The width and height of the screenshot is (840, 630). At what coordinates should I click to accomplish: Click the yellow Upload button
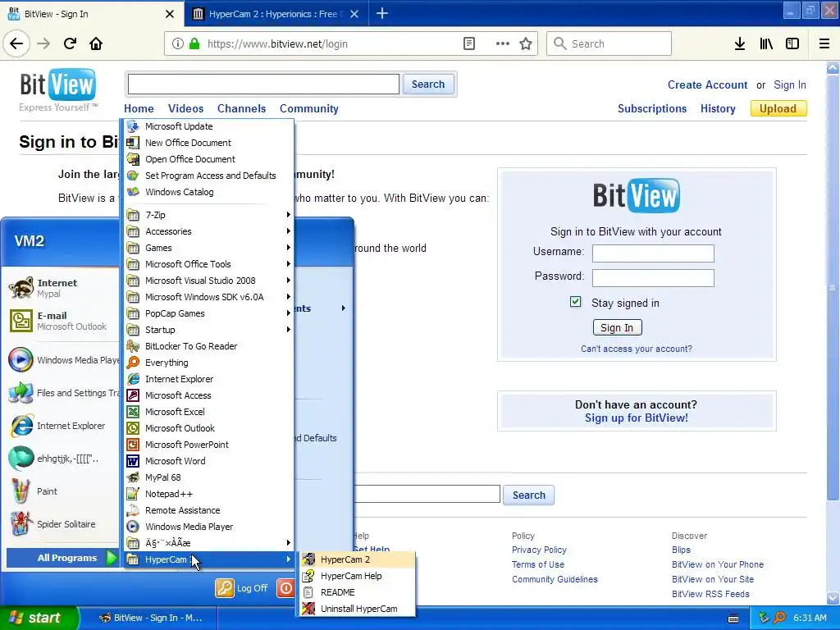point(778,108)
